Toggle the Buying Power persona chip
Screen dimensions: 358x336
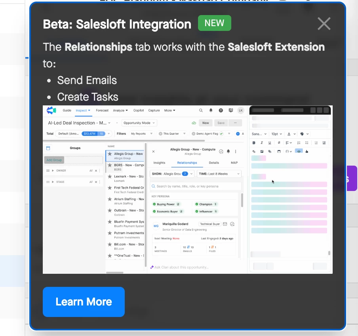[166, 204]
